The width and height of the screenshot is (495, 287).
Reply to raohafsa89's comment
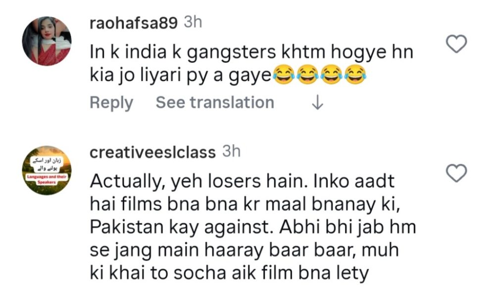111,102
